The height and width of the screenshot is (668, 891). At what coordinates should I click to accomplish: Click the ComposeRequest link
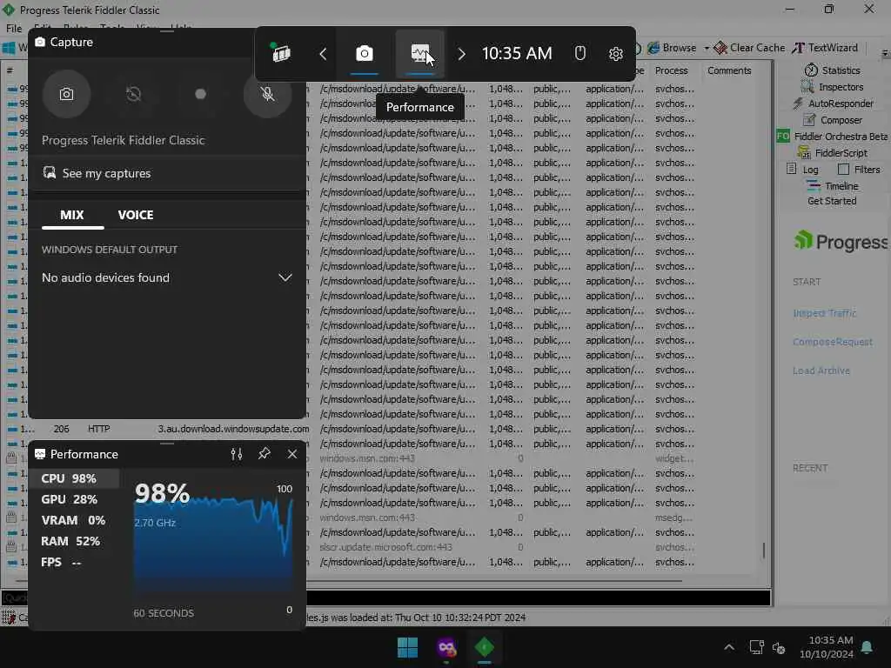pos(833,342)
